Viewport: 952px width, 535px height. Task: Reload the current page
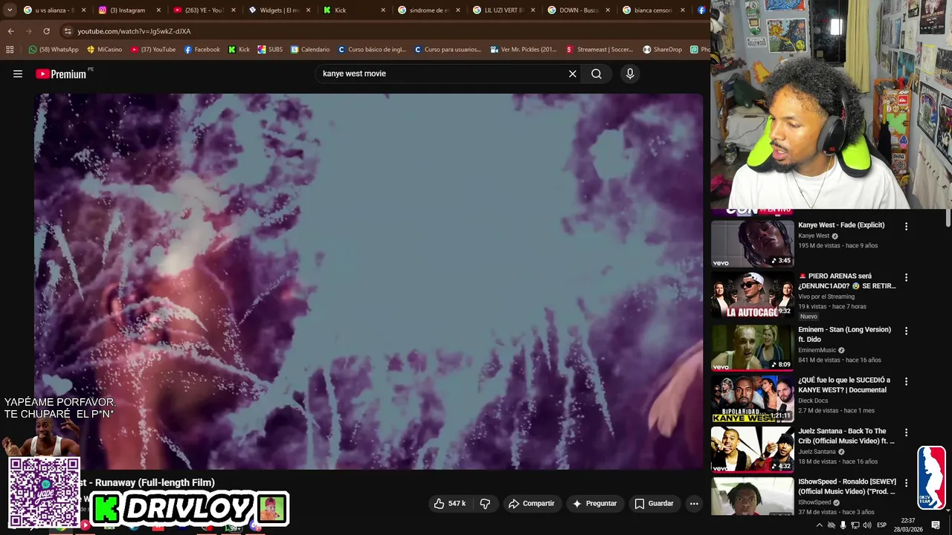coord(46,31)
